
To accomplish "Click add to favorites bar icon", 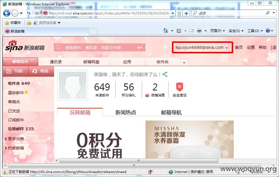I will [x=29, y=23].
